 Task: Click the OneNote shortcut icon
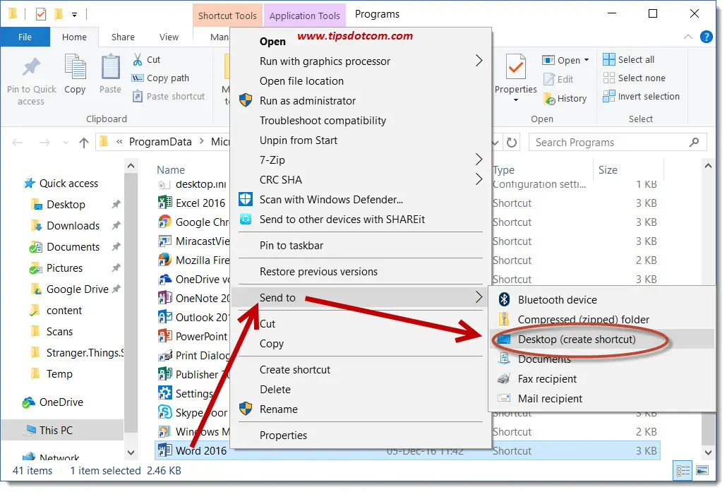click(x=164, y=298)
